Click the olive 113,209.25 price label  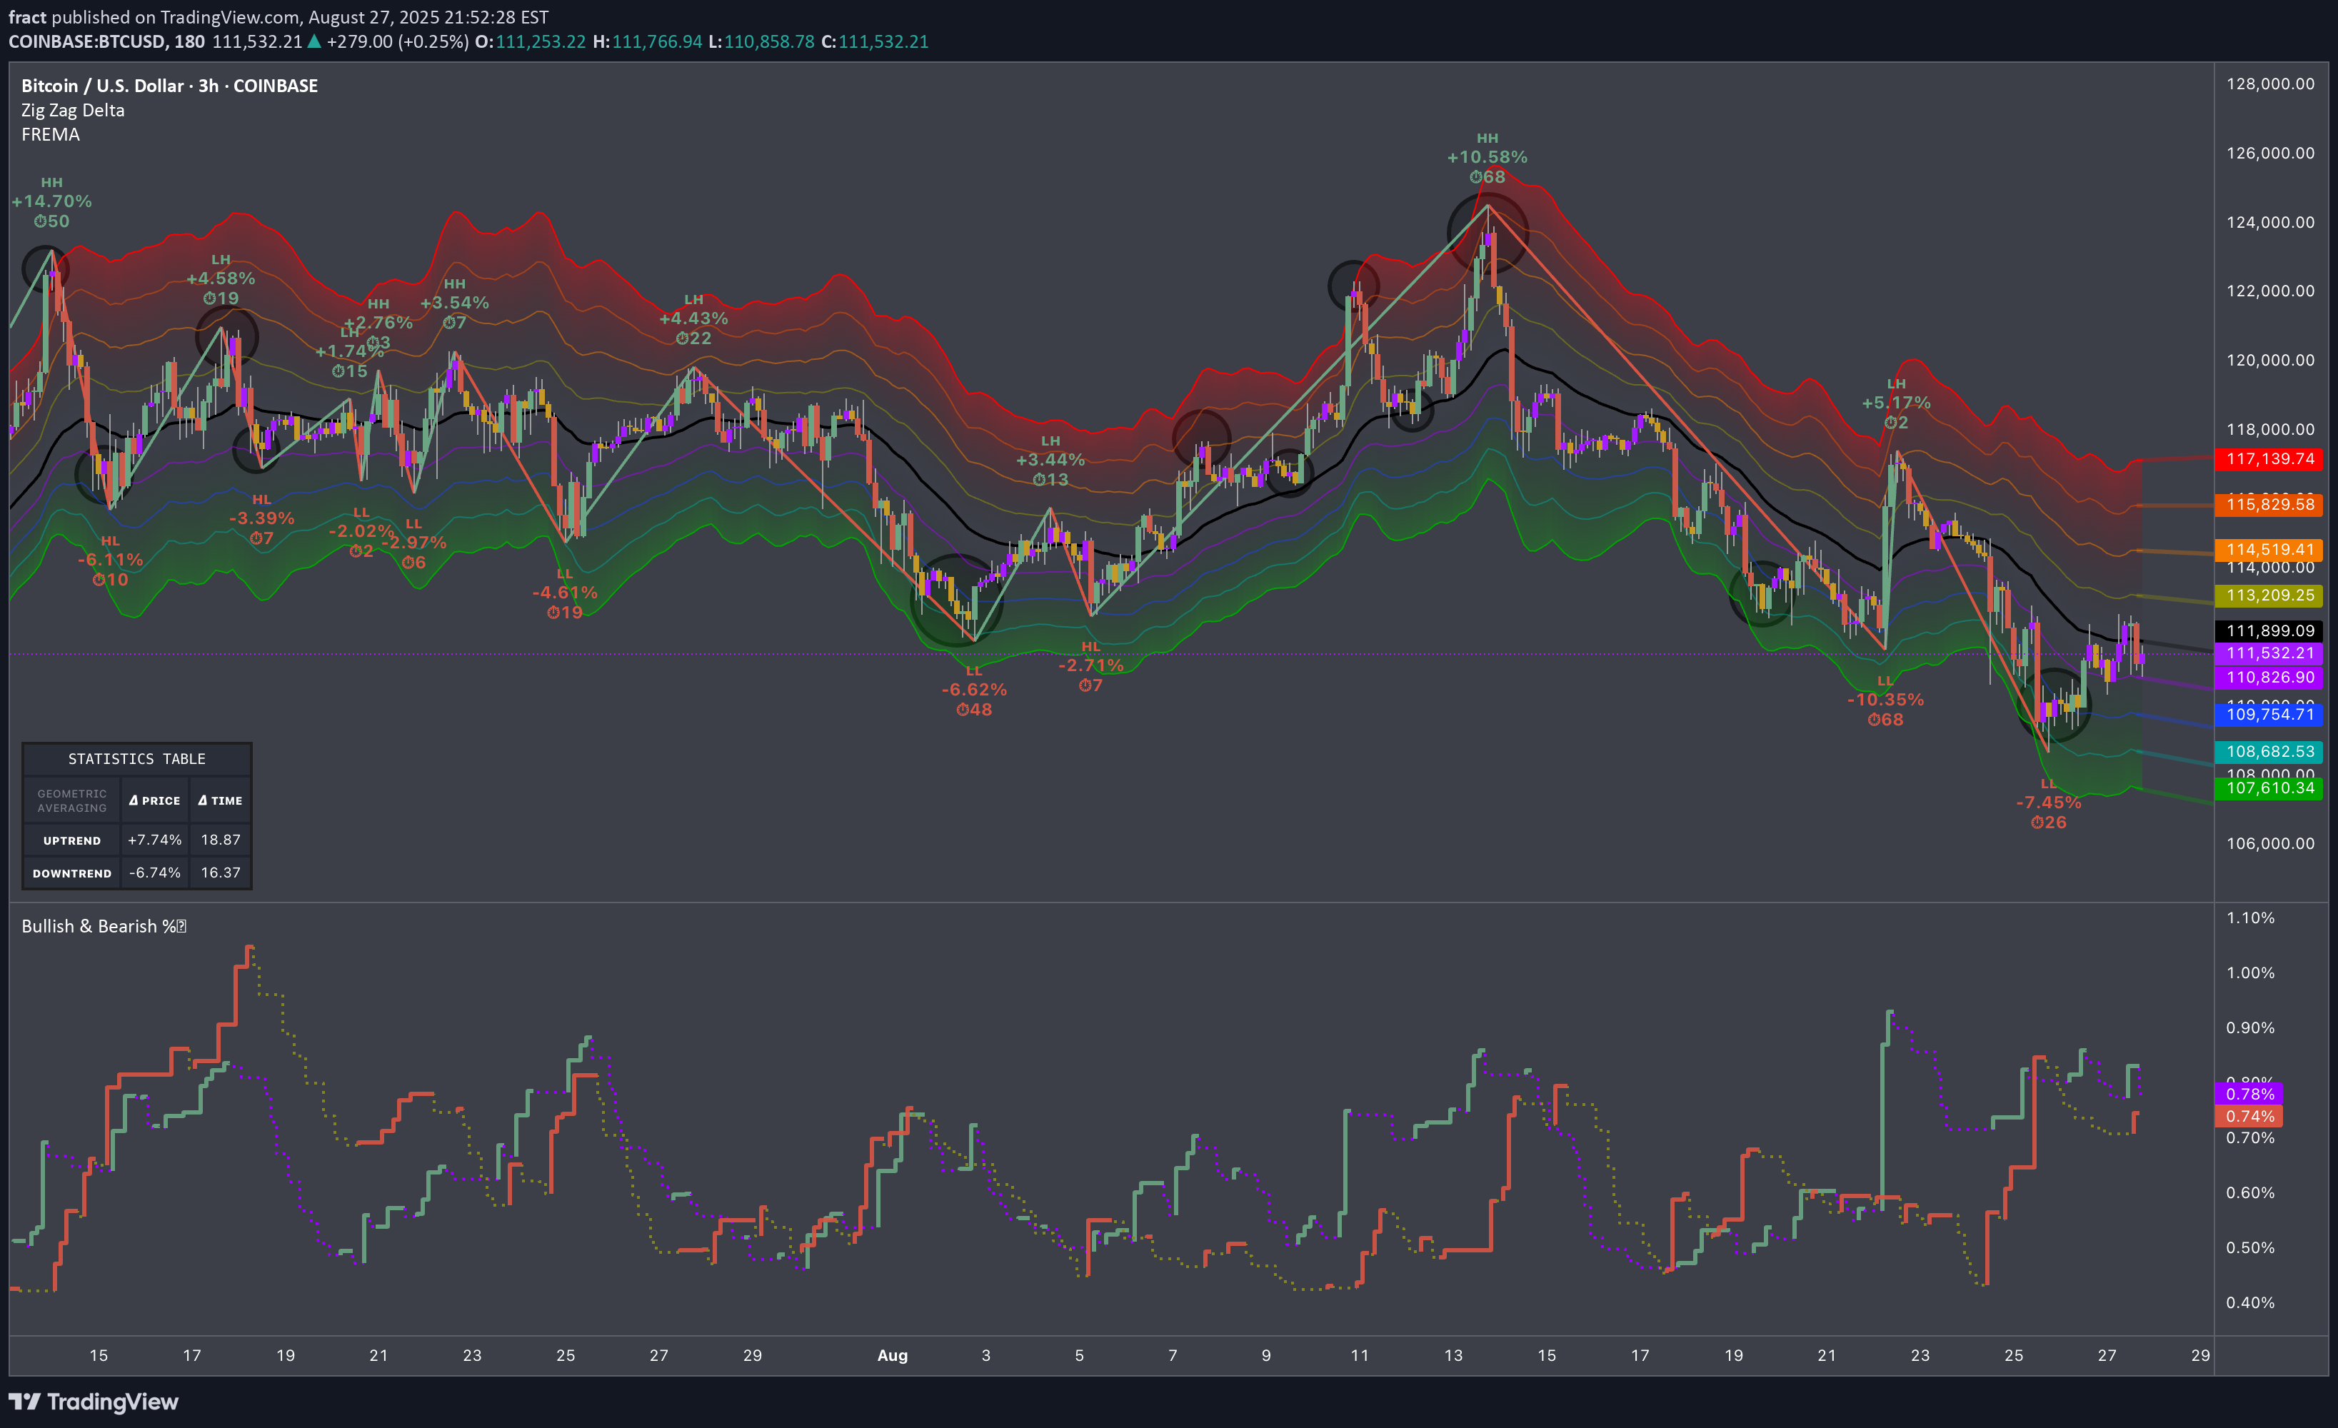[x=2269, y=596]
